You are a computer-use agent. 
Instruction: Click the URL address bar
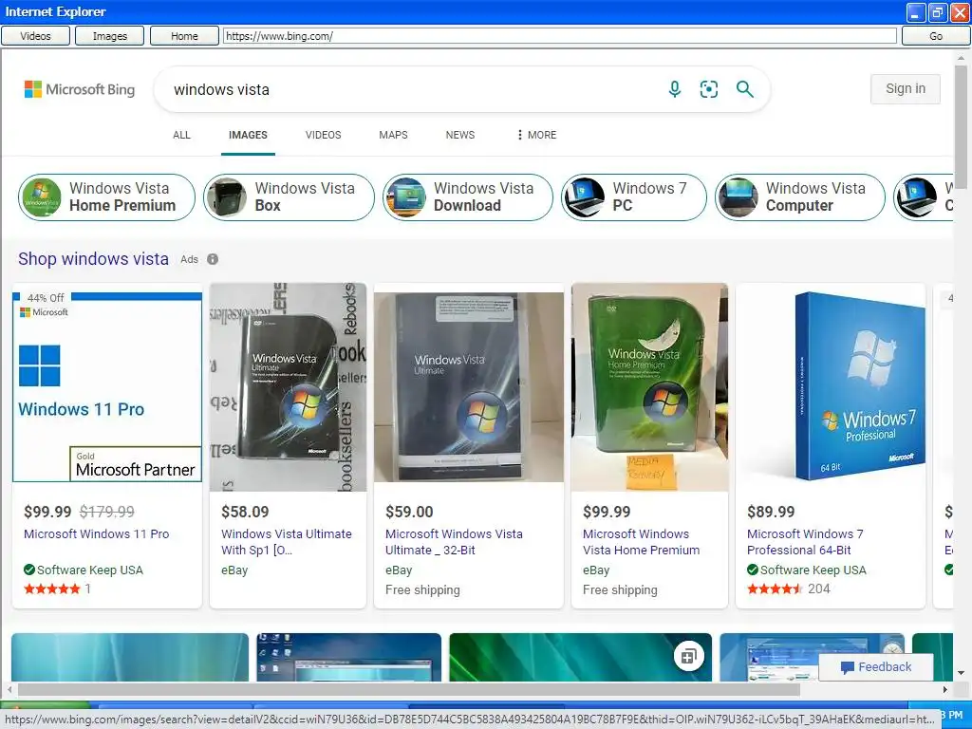pyautogui.click(x=560, y=36)
